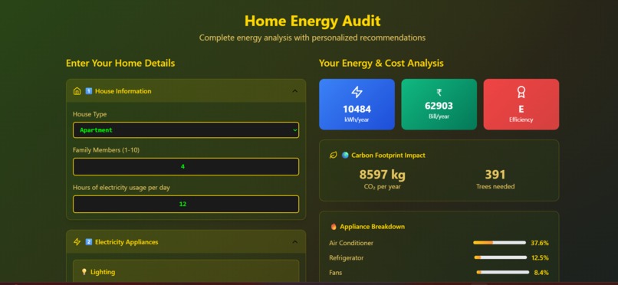Click the leaf icon beside Carbon Footprint Impact

tap(333, 155)
